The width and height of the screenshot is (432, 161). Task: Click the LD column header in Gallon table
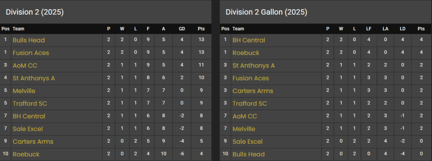[x=402, y=29]
